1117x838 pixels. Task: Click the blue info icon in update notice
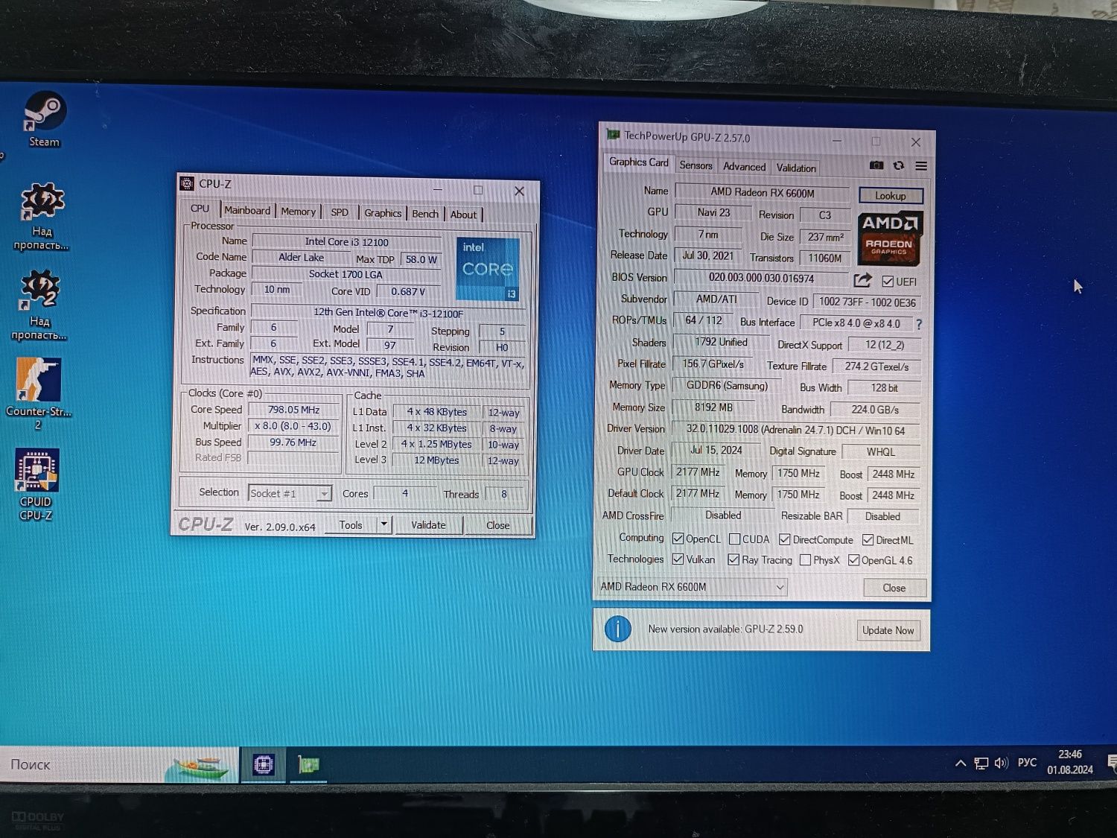click(x=617, y=629)
